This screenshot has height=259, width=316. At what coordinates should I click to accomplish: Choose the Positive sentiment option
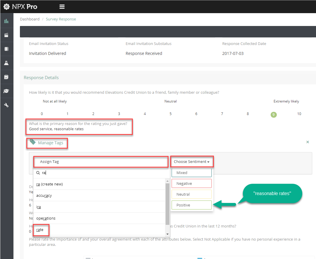coord(191,205)
